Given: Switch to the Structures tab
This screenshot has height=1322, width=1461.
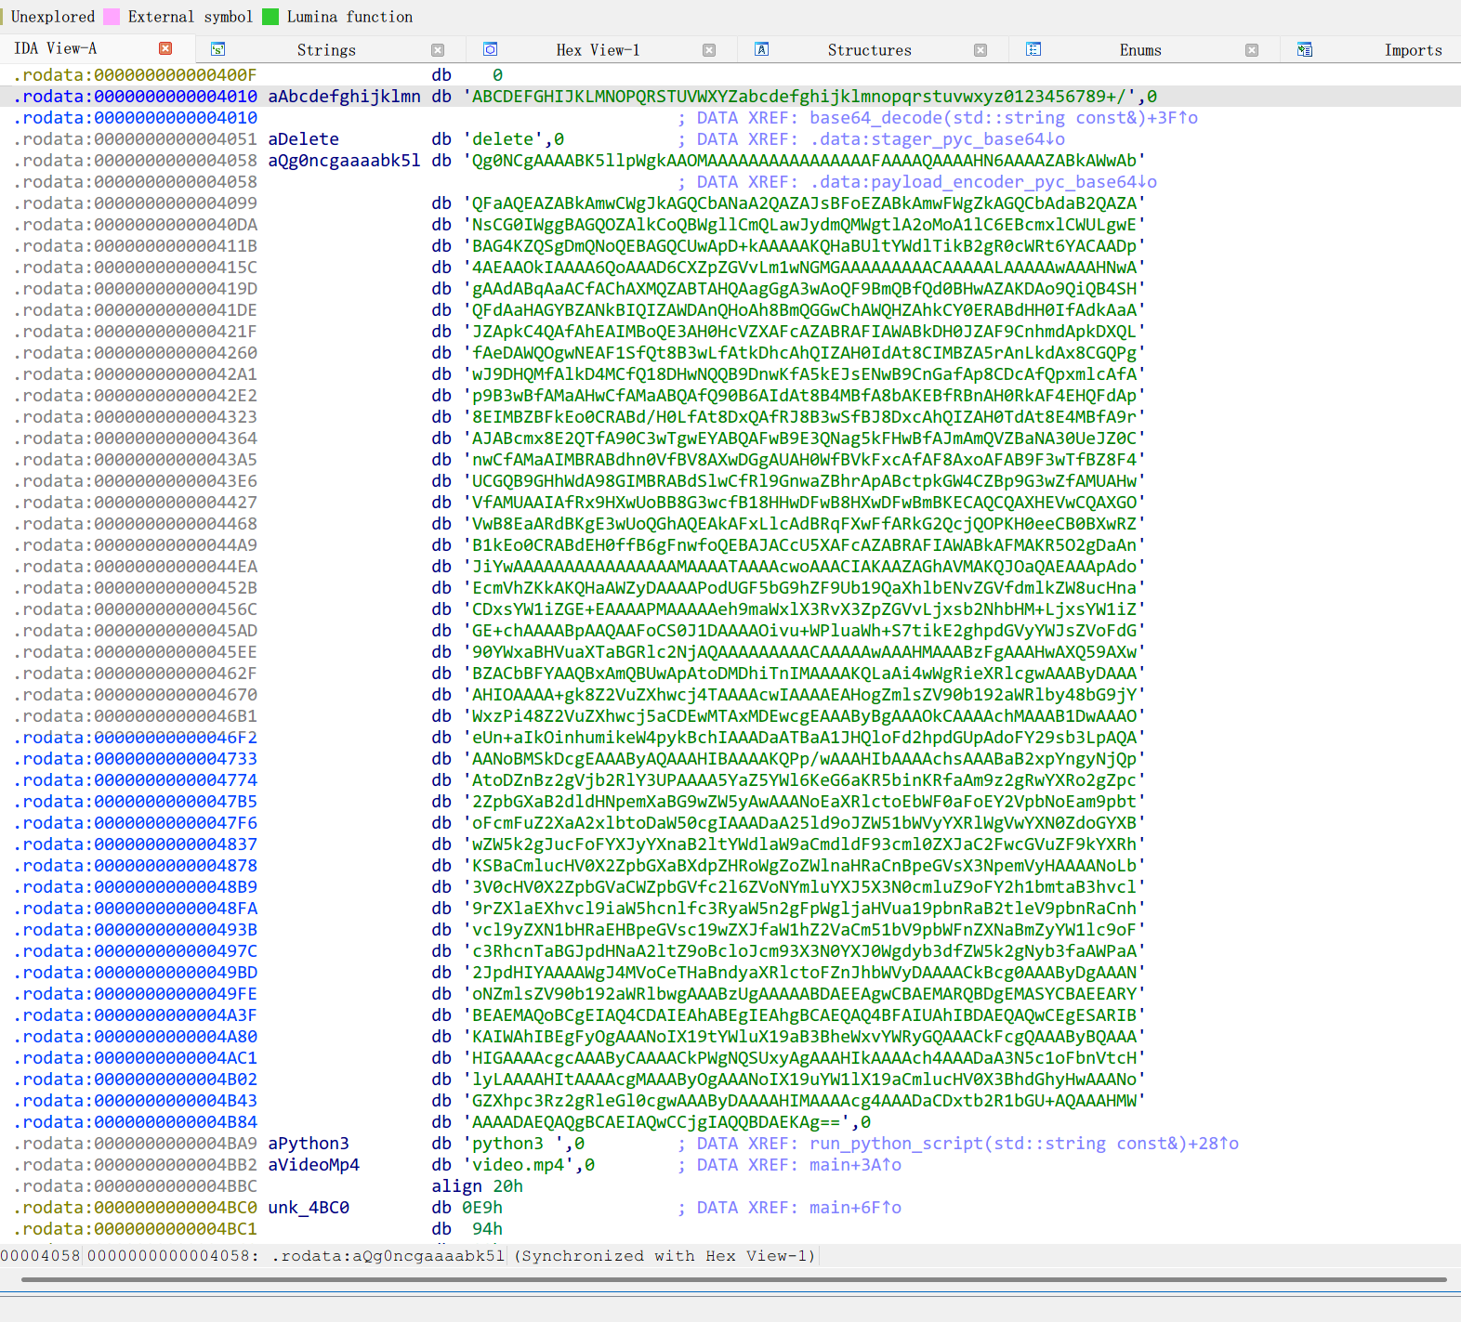Looking at the screenshot, I should [x=869, y=50].
